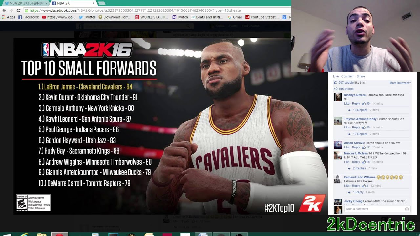Go back using the browser back arrow
Viewport: 420px width, 236px height.
pyautogui.click(x=4, y=10)
